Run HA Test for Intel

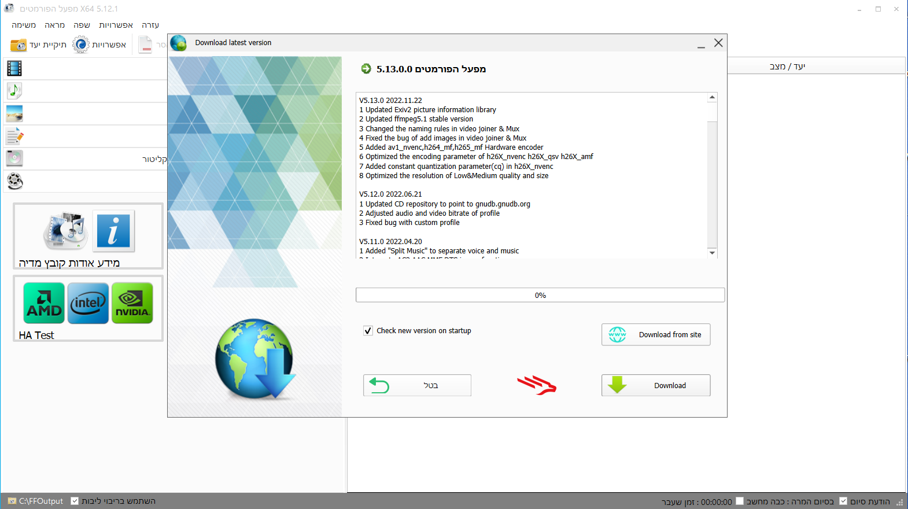(x=88, y=303)
